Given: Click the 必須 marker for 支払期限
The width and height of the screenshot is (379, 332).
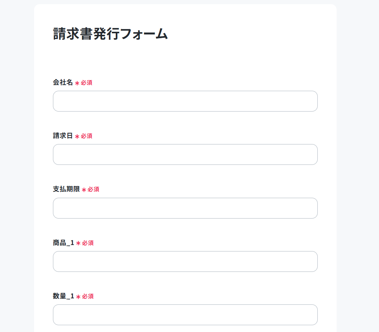Looking at the screenshot, I should click(93, 189).
